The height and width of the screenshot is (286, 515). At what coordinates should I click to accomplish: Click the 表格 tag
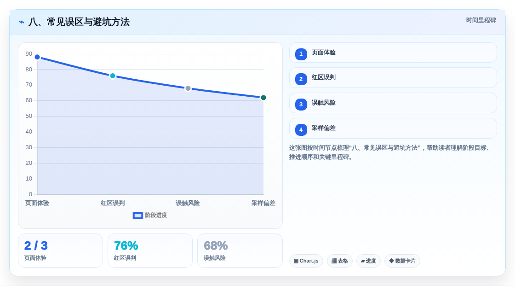pos(340,261)
